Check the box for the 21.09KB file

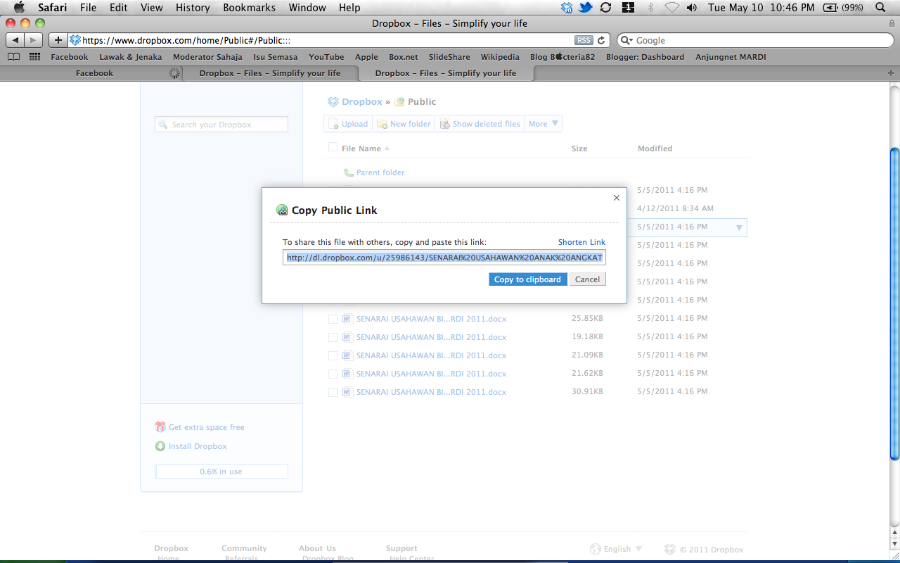click(x=333, y=355)
